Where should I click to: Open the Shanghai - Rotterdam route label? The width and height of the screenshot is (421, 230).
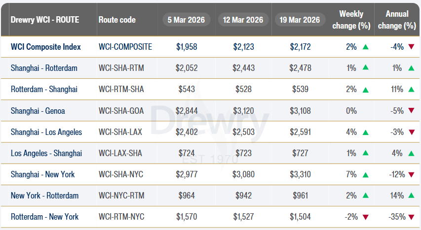point(44,68)
